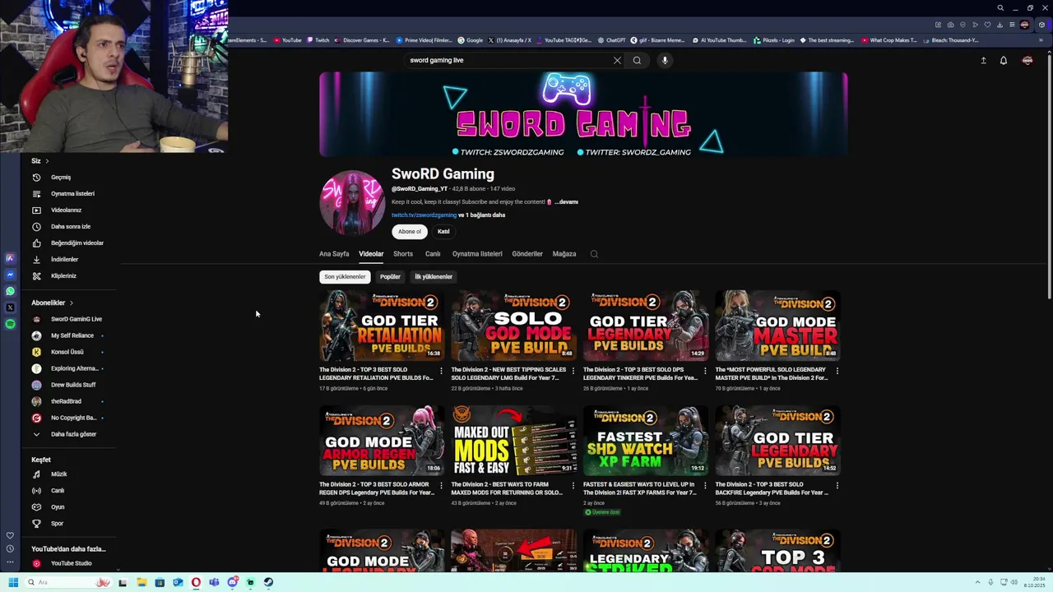Expand the channel description with ...devamı
The height and width of the screenshot is (592, 1053).
pos(567,201)
